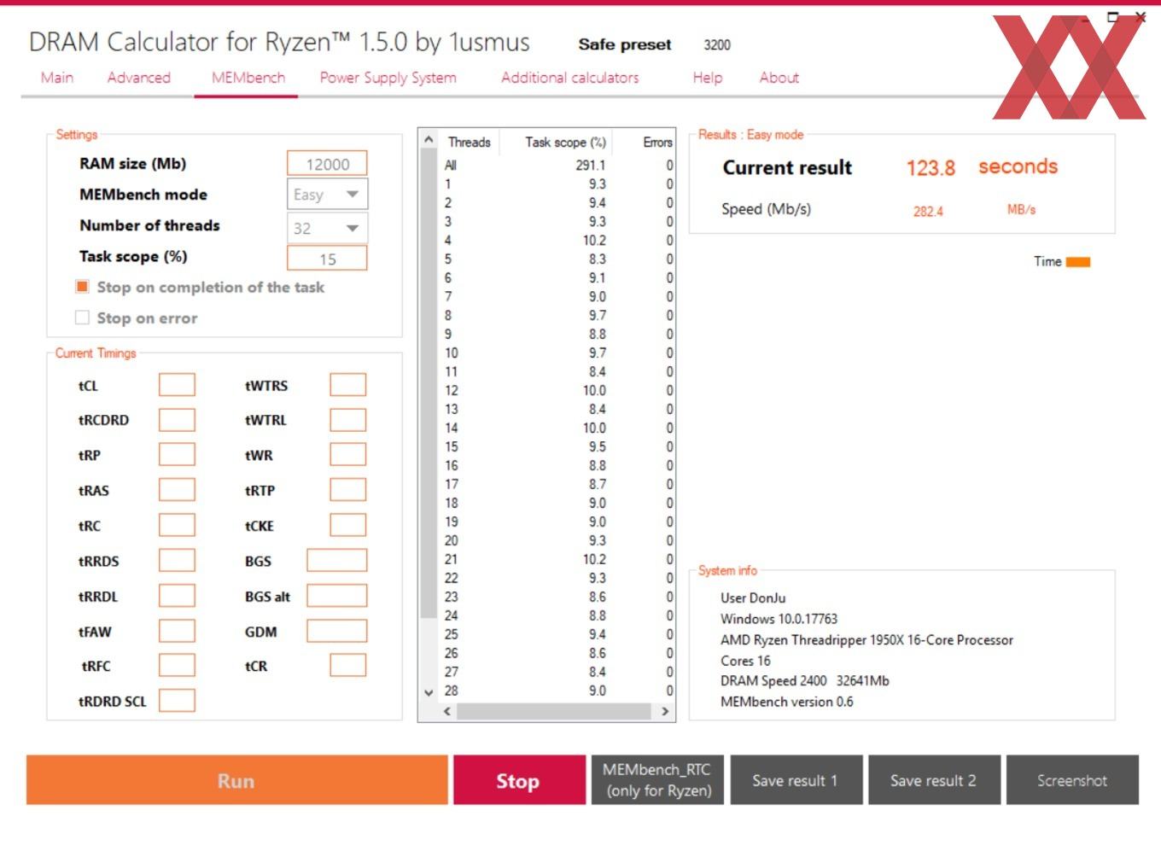
Task: Click the tCR timing field
Action: click(348, 666)
